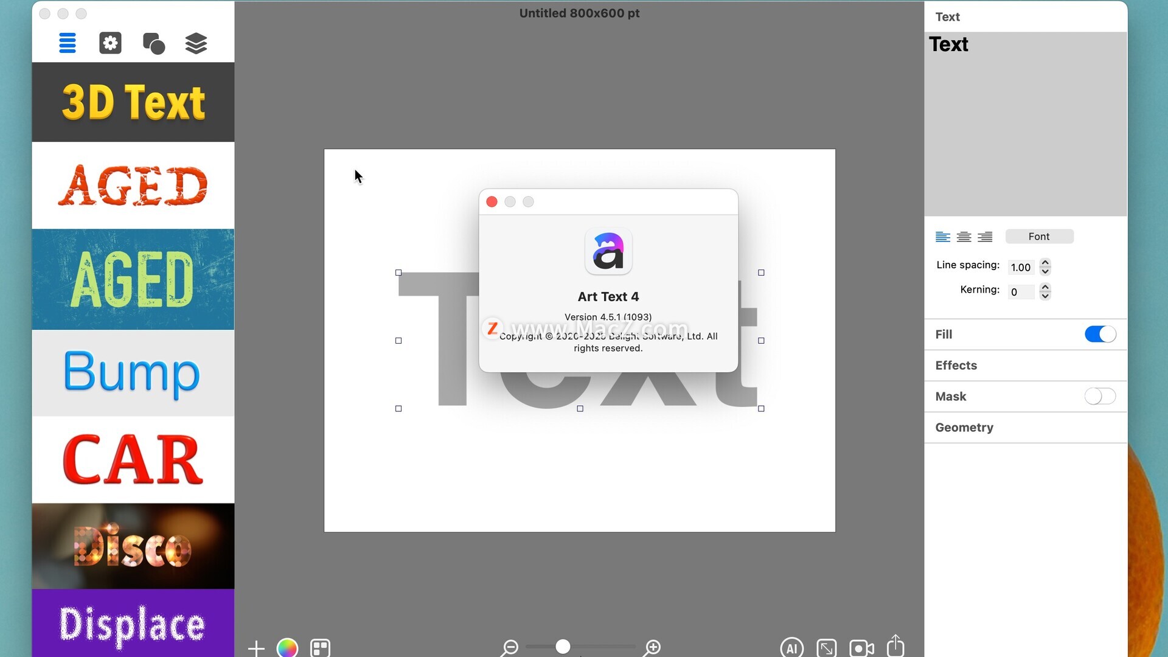The height and width of the screenshot is (657, 1168).
Task: Expand the Mask section
Action: pos(950,397)
